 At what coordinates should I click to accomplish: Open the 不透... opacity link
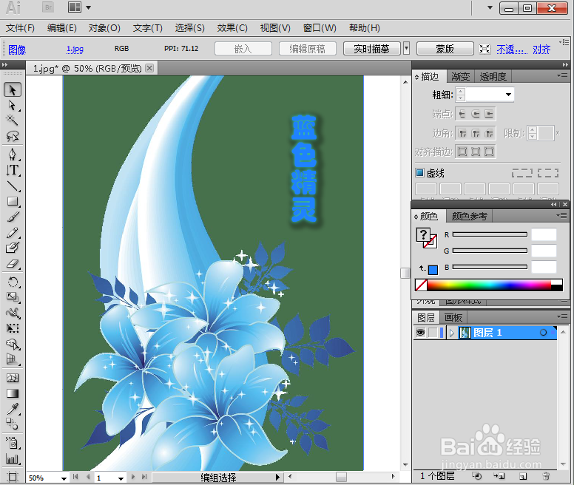(x=512, y=49)
